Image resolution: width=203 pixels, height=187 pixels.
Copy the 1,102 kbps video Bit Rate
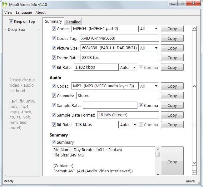(x=172, y=67)
